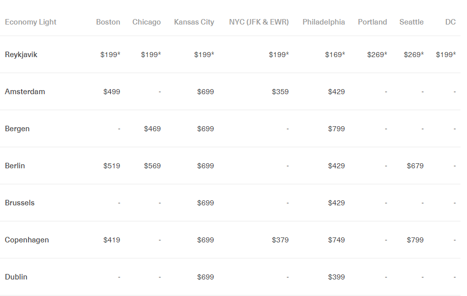
Task: Open the Reykjavik destination row label
Action: [21, 55]
